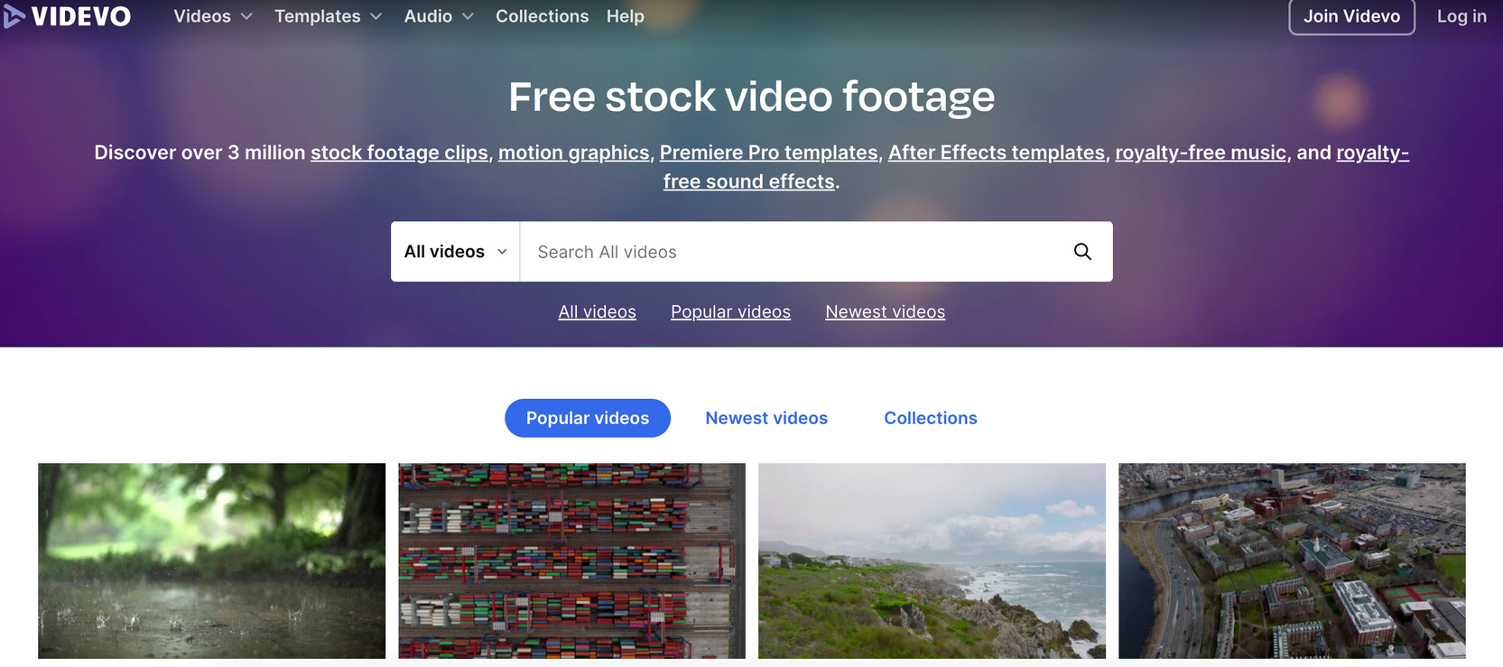Visit the Premiere Pro templates link

click(x=769, y=153)
